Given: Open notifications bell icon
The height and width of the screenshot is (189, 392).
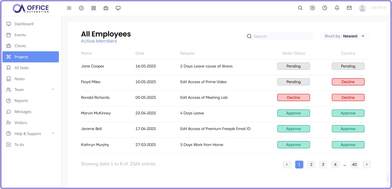Looking at the screenshot, I should [x=337, y=8].
